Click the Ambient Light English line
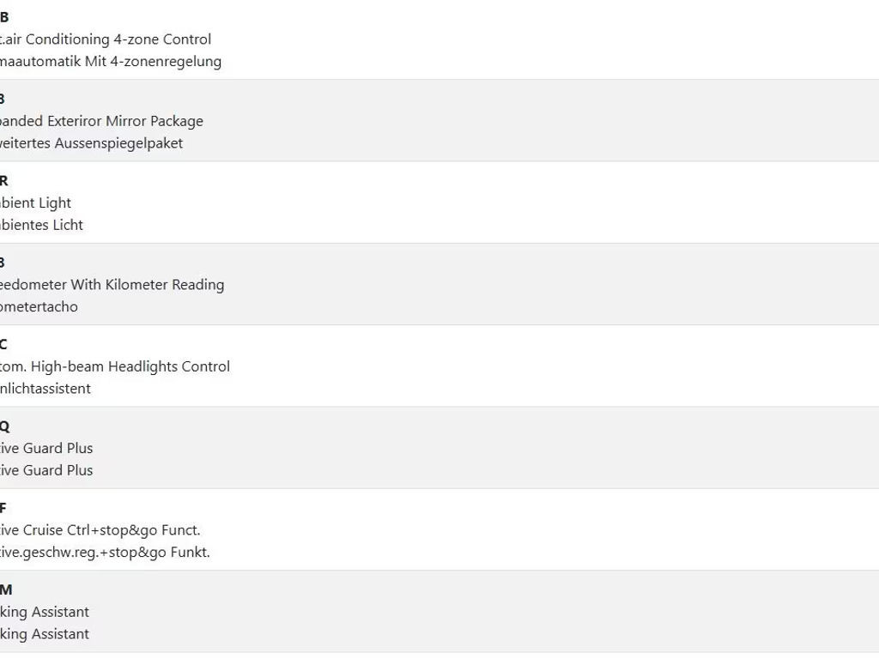 (x=35, y=203)
